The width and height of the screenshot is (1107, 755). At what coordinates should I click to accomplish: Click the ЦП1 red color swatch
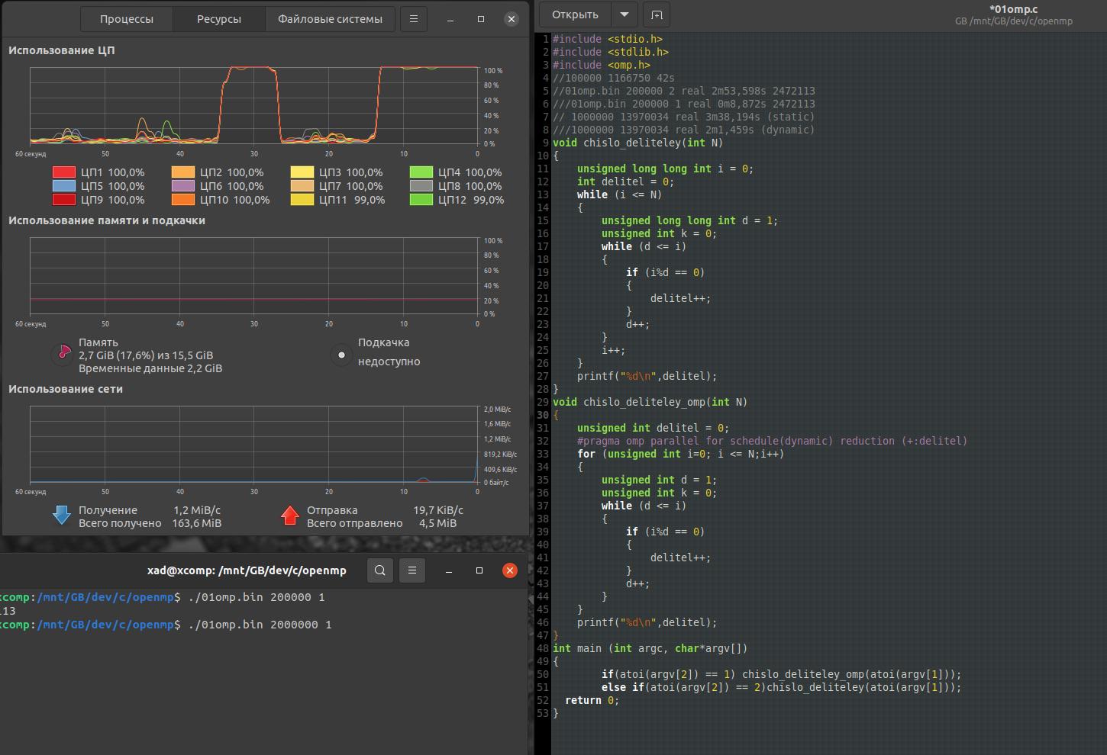tap(64, 172)
